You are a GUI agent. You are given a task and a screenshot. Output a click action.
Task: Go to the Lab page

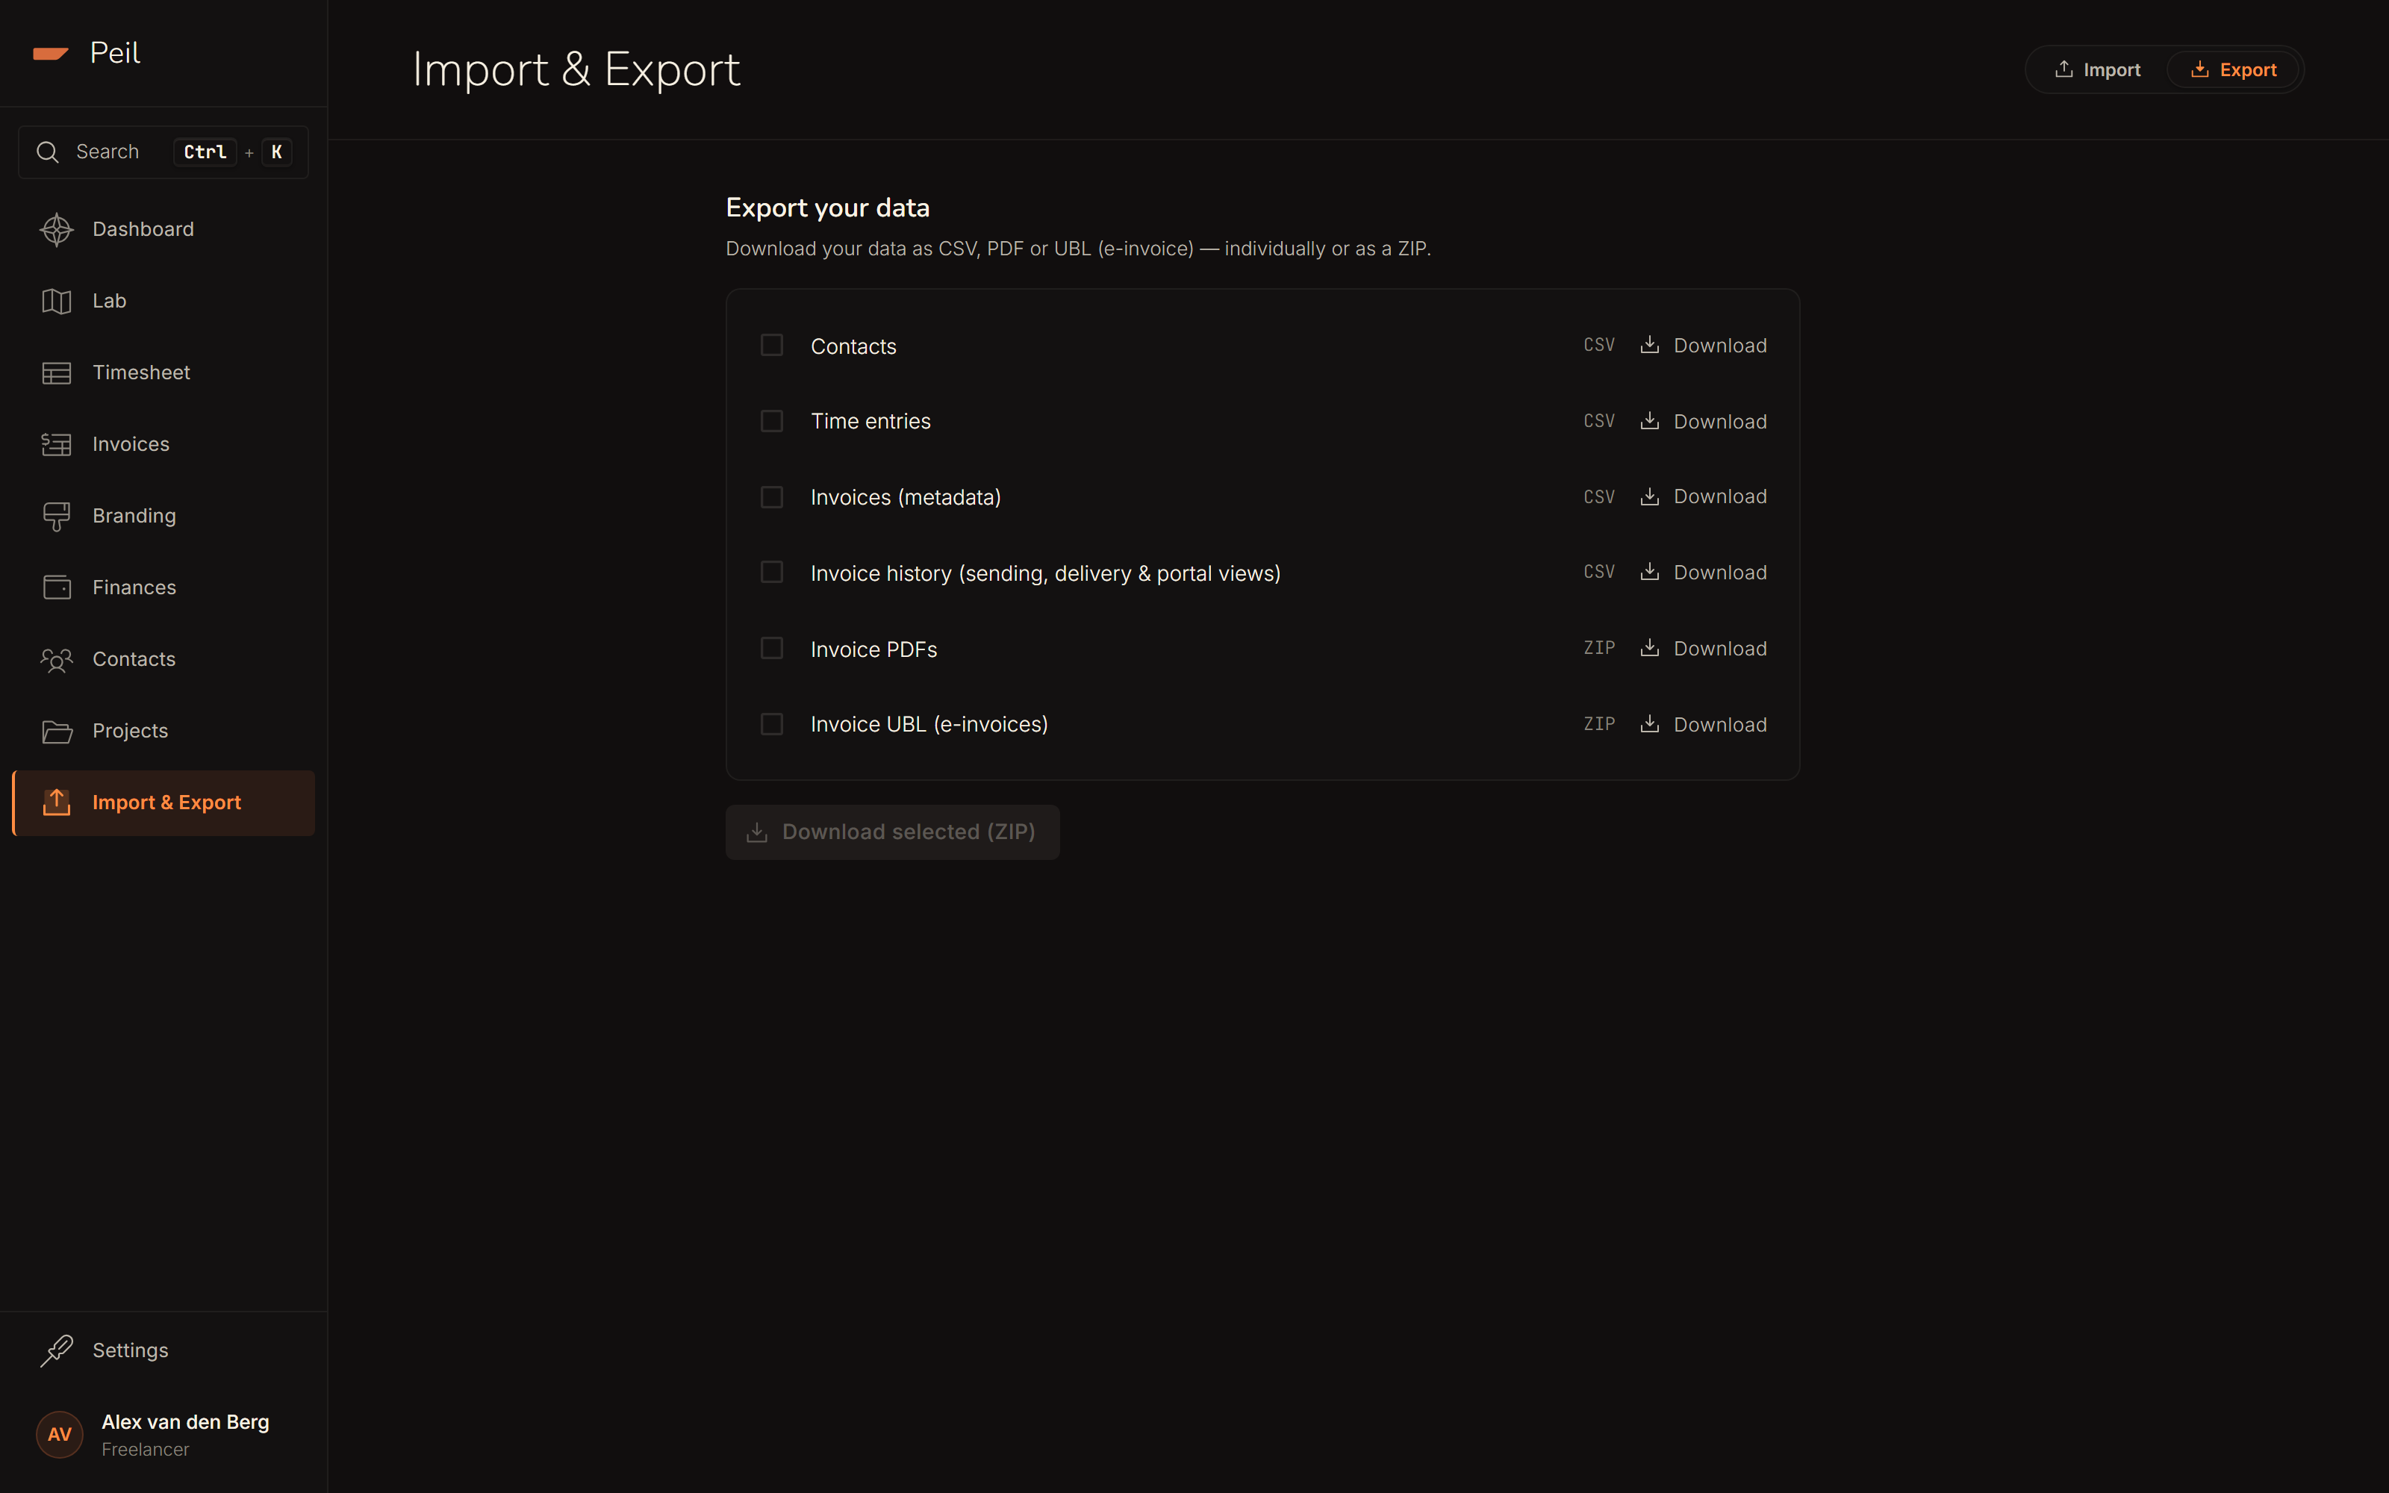[163, 301]
